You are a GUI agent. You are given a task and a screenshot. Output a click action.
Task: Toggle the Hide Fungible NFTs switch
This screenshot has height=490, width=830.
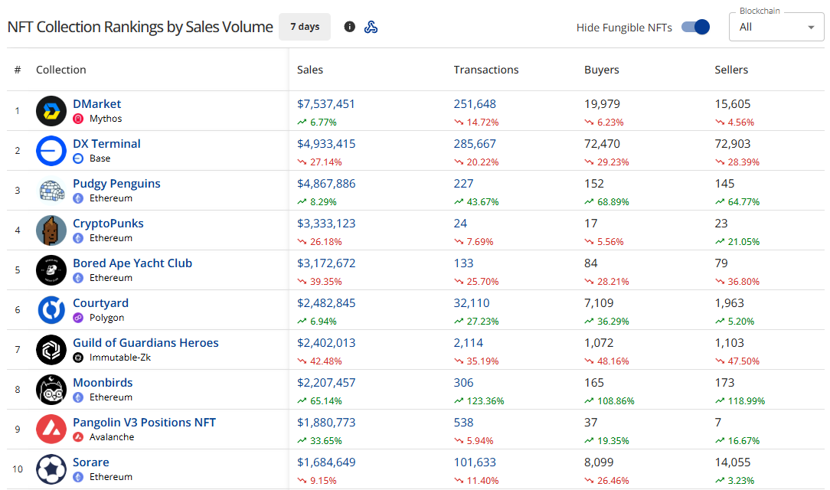point(695,27)
